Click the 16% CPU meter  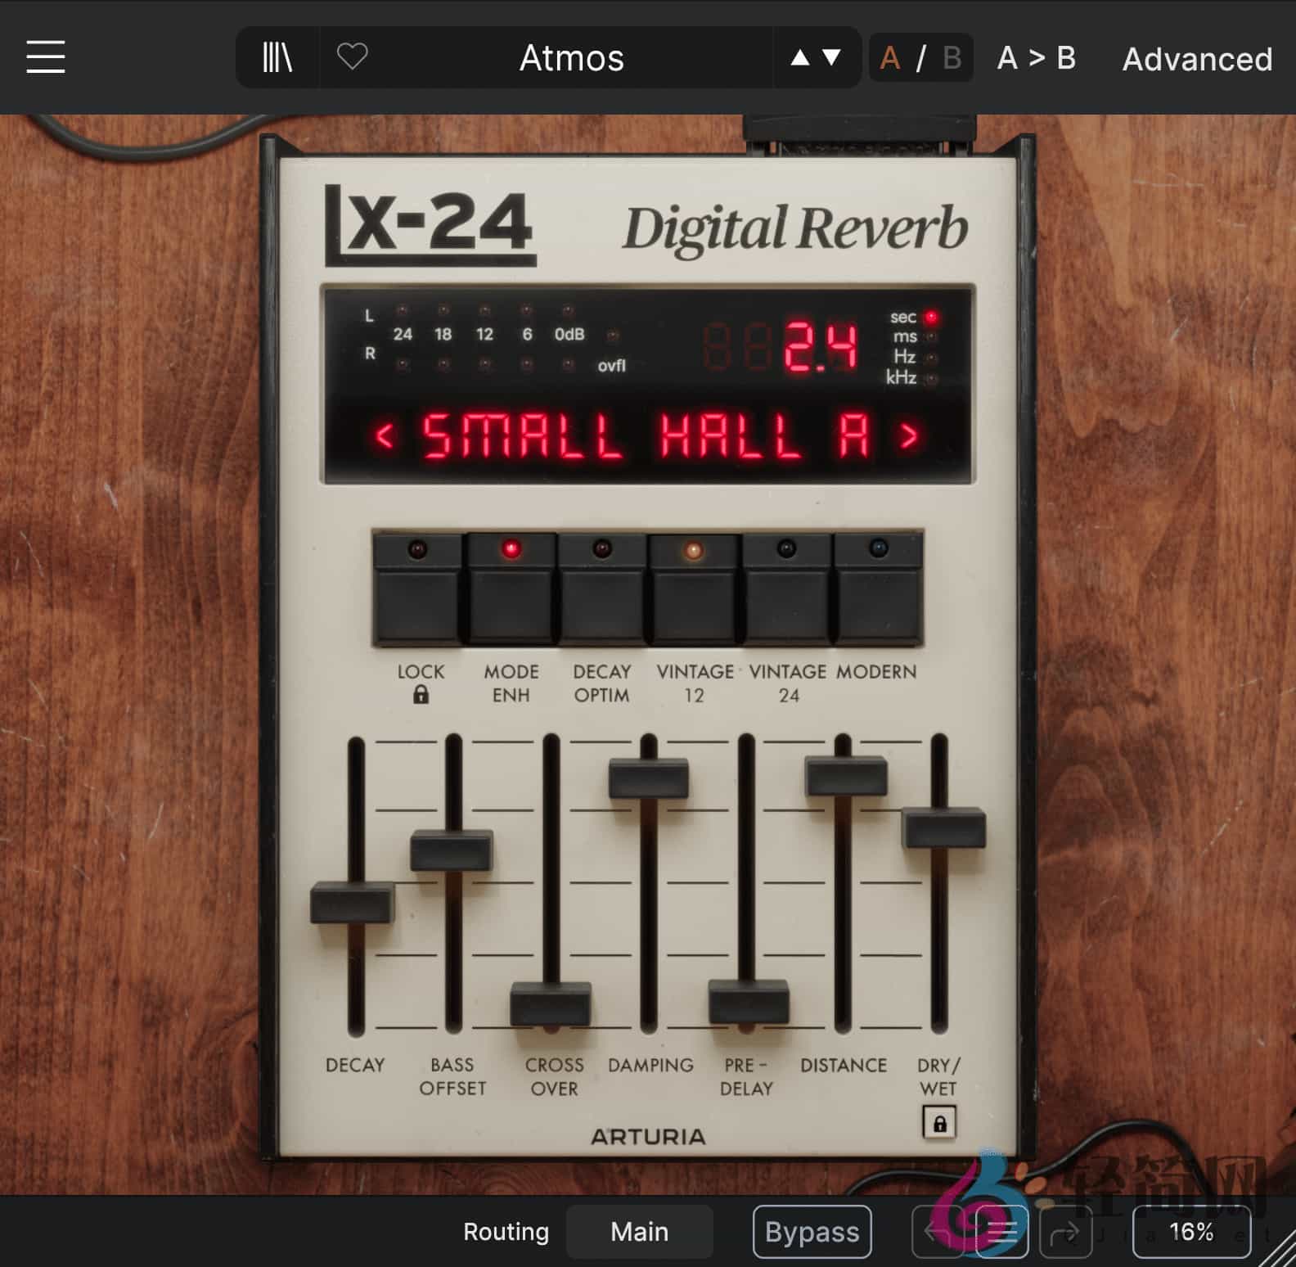1191,1232
